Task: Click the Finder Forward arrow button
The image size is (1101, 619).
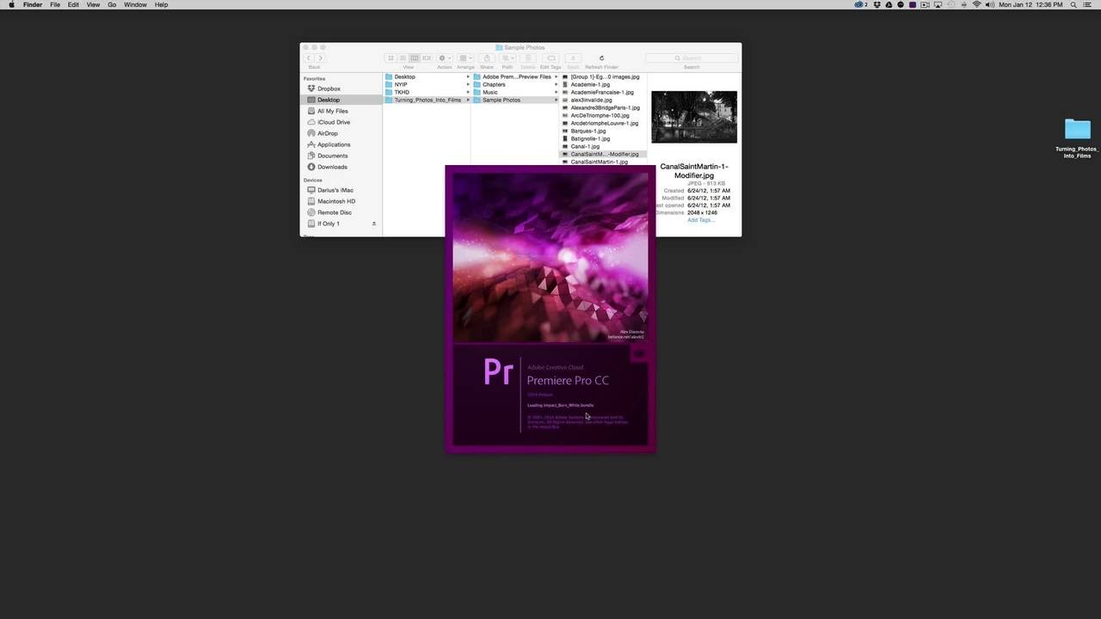Action: click(x=320, y=58)
